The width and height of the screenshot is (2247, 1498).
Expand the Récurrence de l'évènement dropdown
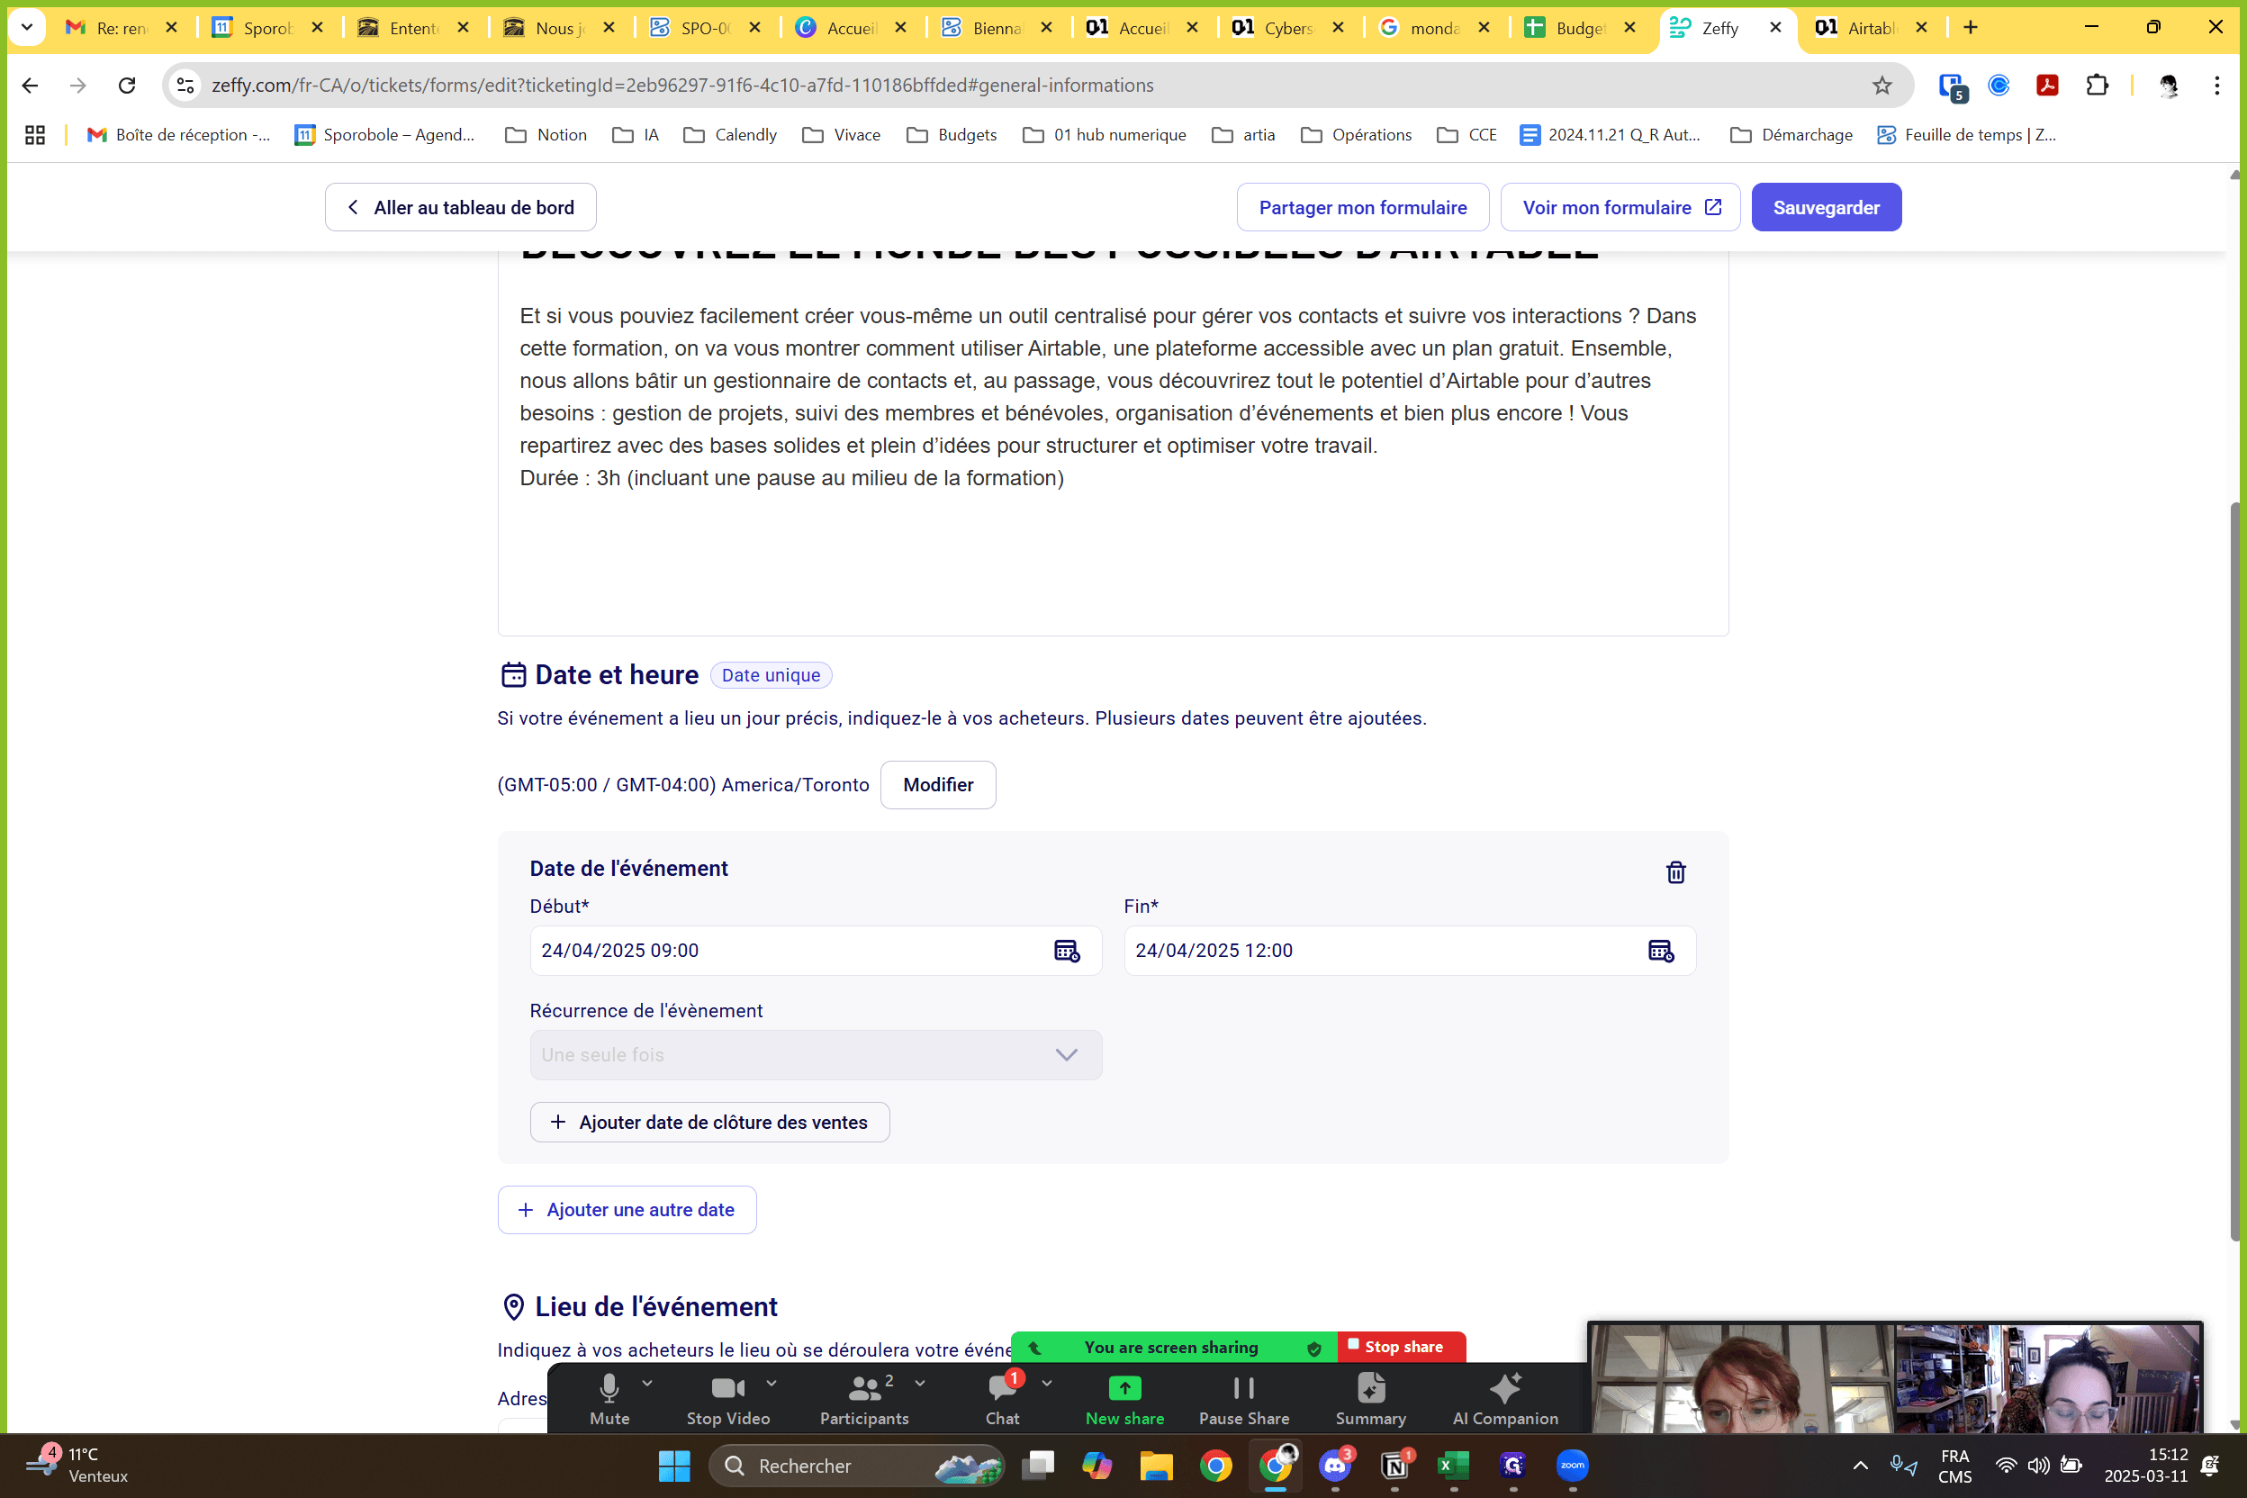coord(816,1055)
